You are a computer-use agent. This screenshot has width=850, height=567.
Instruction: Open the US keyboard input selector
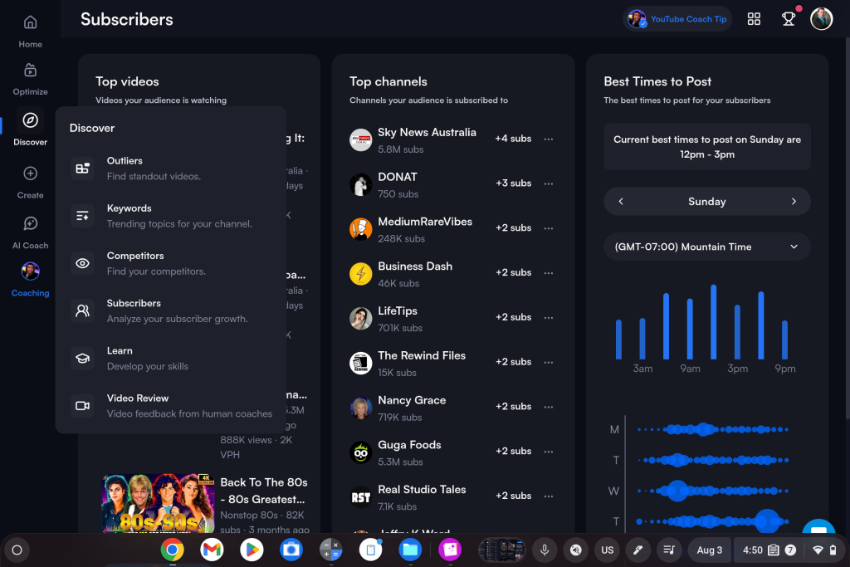(x=607, y=550)
